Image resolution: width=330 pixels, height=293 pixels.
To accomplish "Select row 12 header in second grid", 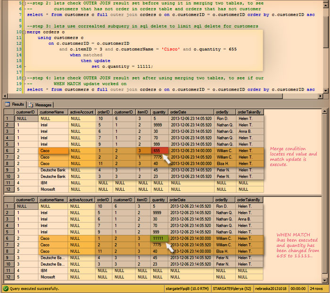I will pyautogui.click(x=8, y=277).
